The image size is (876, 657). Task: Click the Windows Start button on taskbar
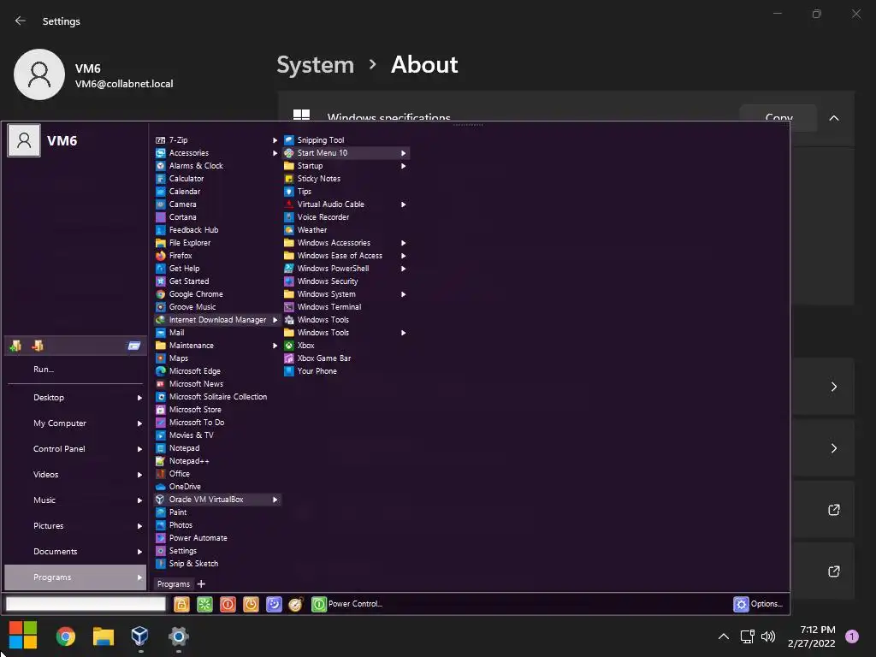point(23,636)
